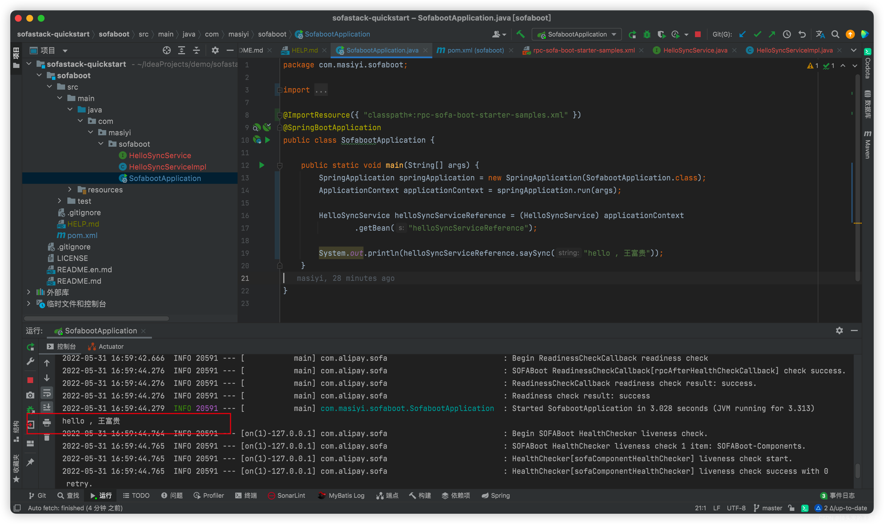Stop process in Run panel sidebar

point(30,380)
